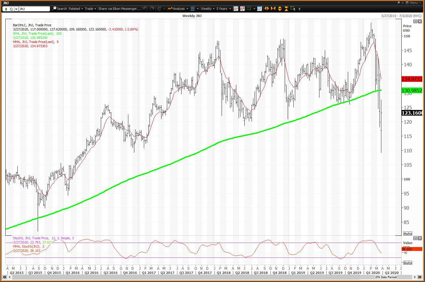
Task: Select the rectangular zoom selection icon
Action: point(293,9)
